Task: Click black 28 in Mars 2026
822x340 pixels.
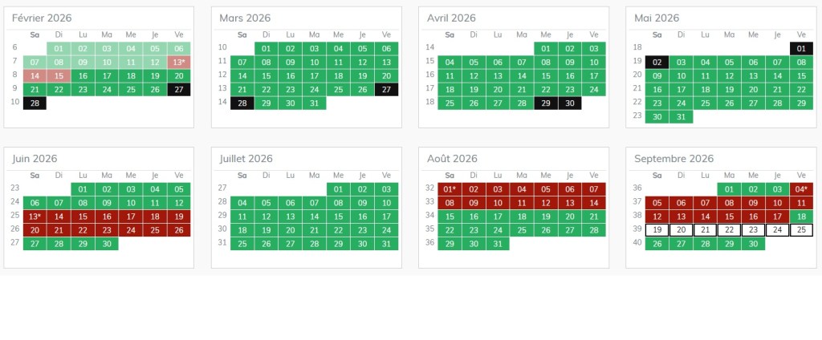Action: [242, 103]
